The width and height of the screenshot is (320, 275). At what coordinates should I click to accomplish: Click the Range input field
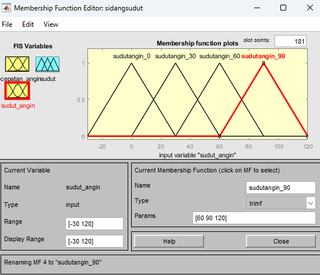pos(94,224)
